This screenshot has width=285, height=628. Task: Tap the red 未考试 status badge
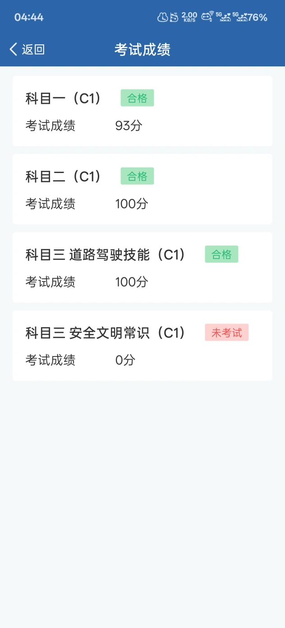click(226, 333)
